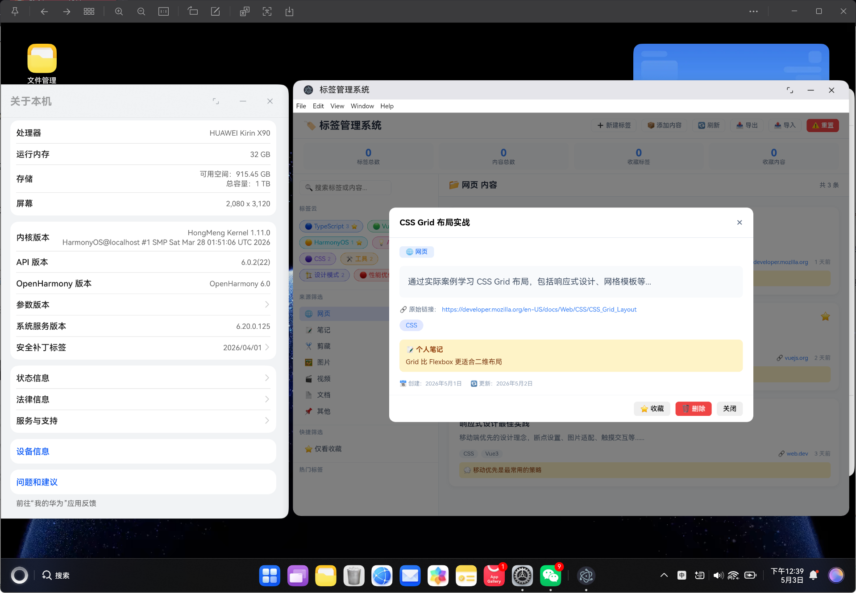Click the 收藏 star button in dialog
Viewport: 856px width, 593px height.
[652, 409]
